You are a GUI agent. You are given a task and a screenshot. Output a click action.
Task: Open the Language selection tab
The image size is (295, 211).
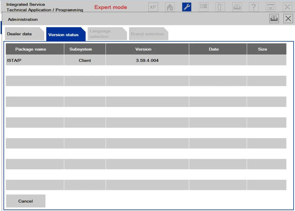pos(107,34)
